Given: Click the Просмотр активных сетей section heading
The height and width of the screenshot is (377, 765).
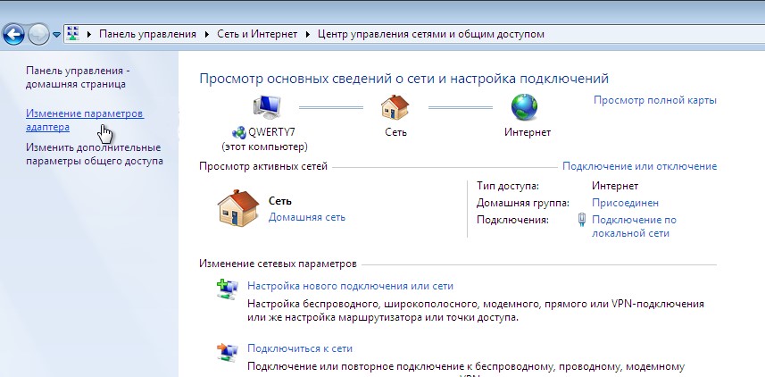Looking at the screenshot, I should (263, 166).
